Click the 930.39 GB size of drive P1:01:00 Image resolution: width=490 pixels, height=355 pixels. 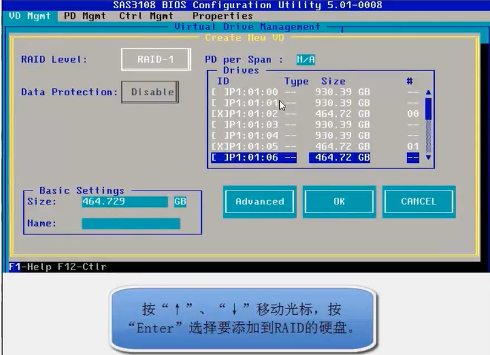(x=342, y=92)
